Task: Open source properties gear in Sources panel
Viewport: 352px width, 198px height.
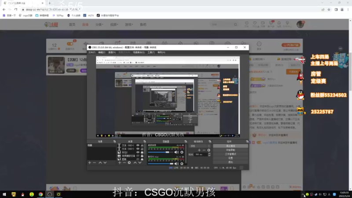Action: 129,162
